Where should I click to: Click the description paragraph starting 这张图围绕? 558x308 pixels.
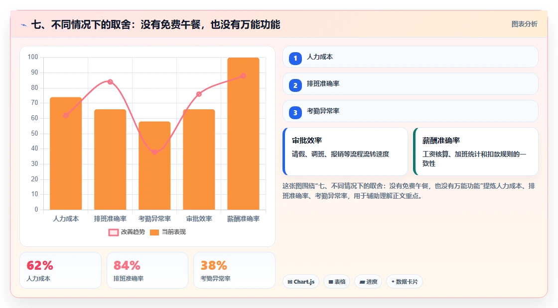click(x=409, y=191)
